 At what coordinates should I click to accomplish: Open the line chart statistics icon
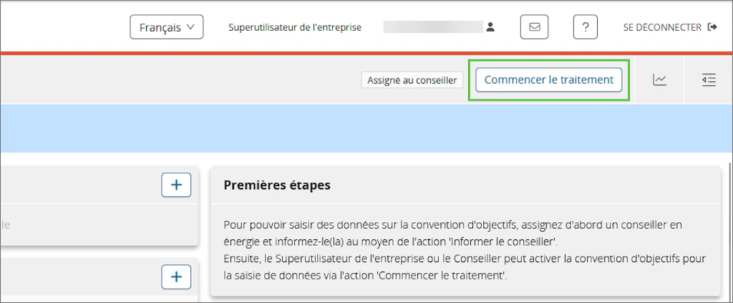[x=659, y=80]
